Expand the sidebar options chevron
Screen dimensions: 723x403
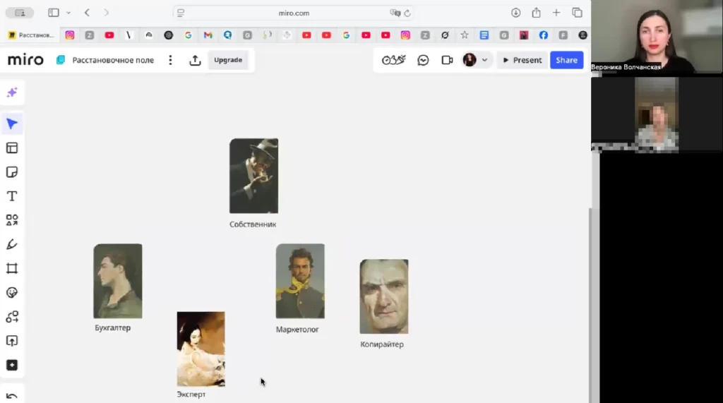coord(68,13)
